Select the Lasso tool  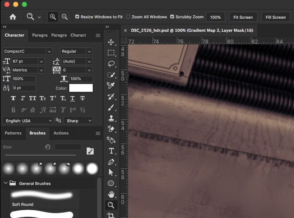(x=111, y=64)
